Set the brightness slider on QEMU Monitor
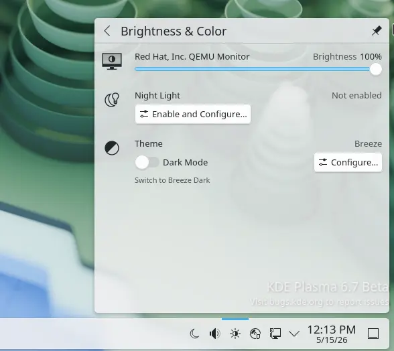The height and width of the screenshot is (351, 394). [x=258, y=70]
